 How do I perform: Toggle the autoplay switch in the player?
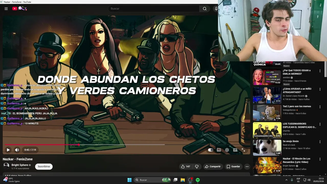211,150
